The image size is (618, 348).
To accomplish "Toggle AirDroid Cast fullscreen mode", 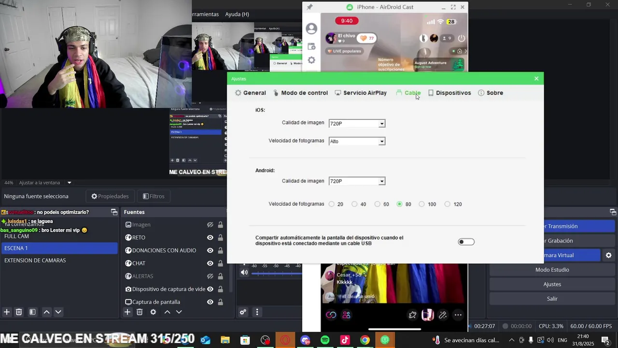I will (453, 7).
